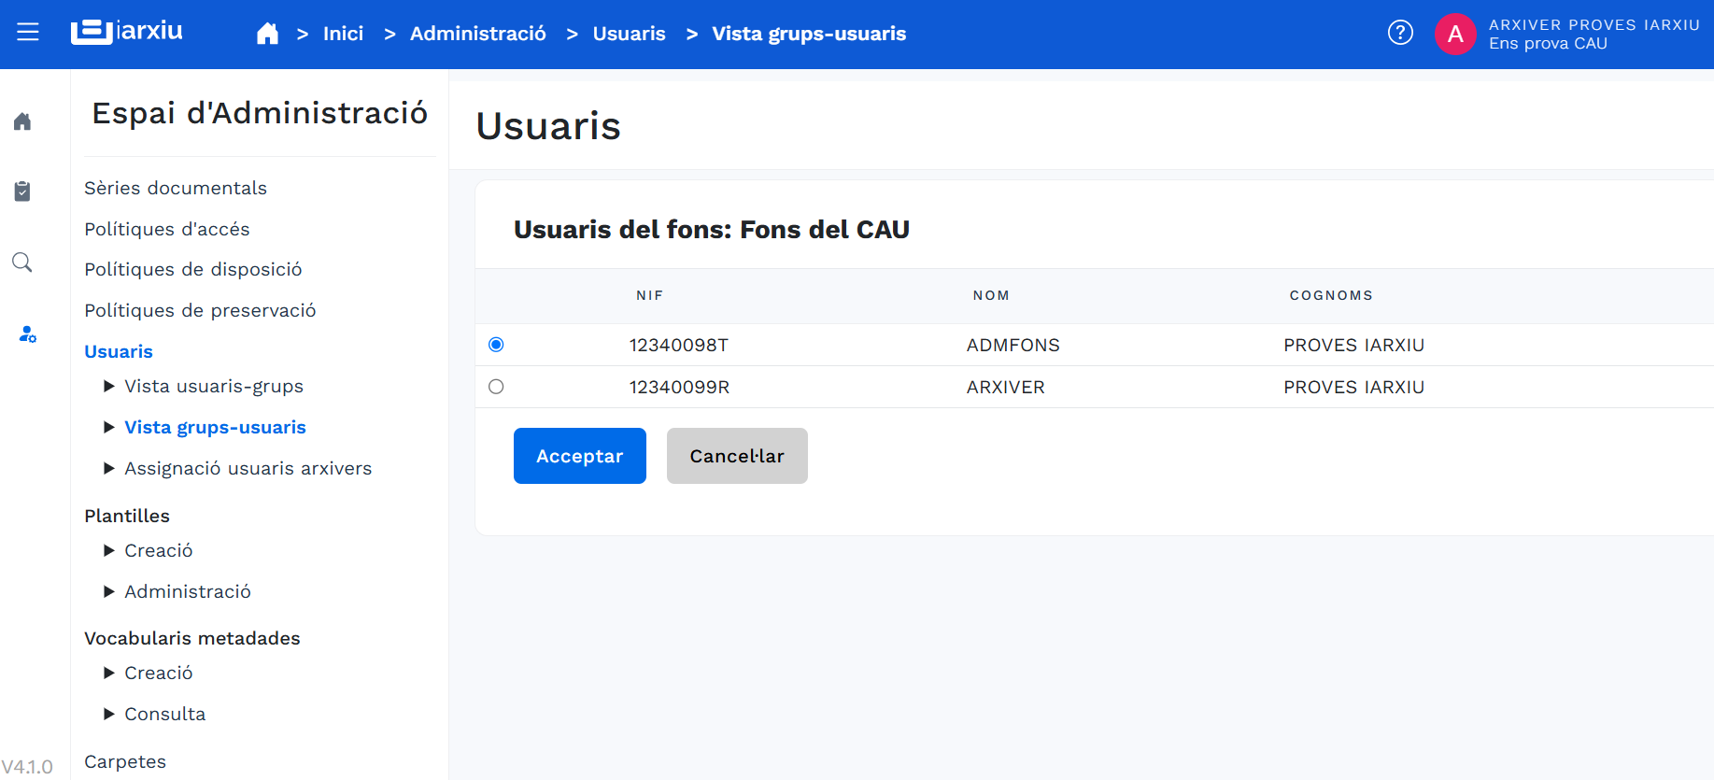Open the user avatar A menu
The width and height of the screenshot is (1714, 780).
(x=1454, y=34)
